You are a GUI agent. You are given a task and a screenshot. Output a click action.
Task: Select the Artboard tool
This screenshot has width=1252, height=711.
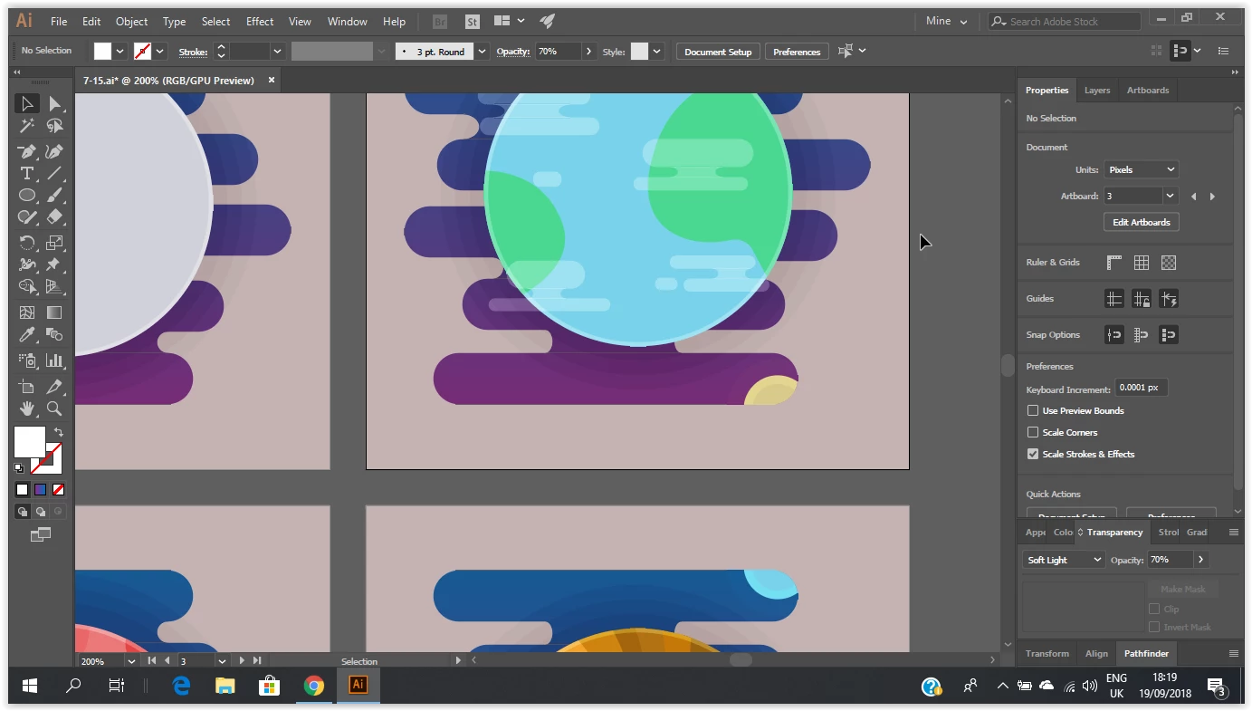(27, 387)
